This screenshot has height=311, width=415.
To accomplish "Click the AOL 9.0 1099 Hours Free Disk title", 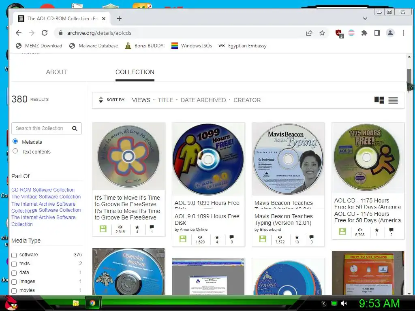I will click(207, 219).
